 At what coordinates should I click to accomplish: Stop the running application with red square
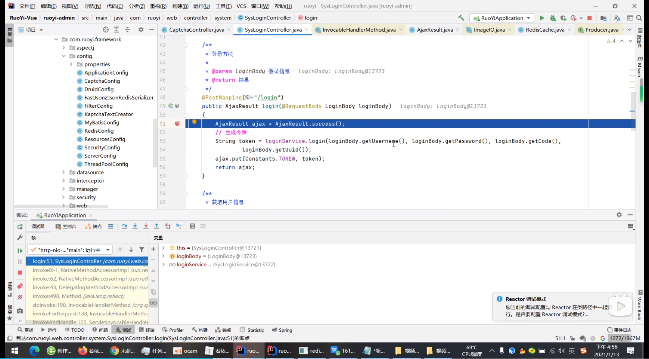(590, 18)
